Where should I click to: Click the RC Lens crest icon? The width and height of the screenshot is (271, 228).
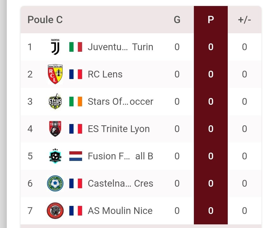pyautogui.click(x=55, y=74)
